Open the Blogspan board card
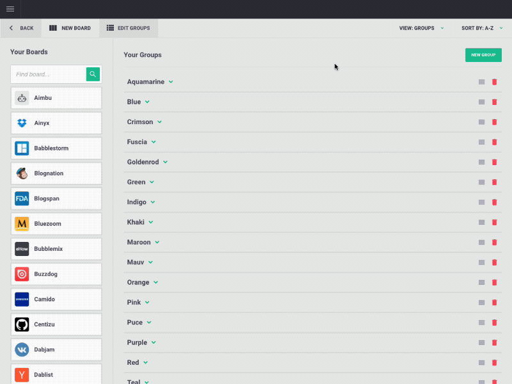 56,198
